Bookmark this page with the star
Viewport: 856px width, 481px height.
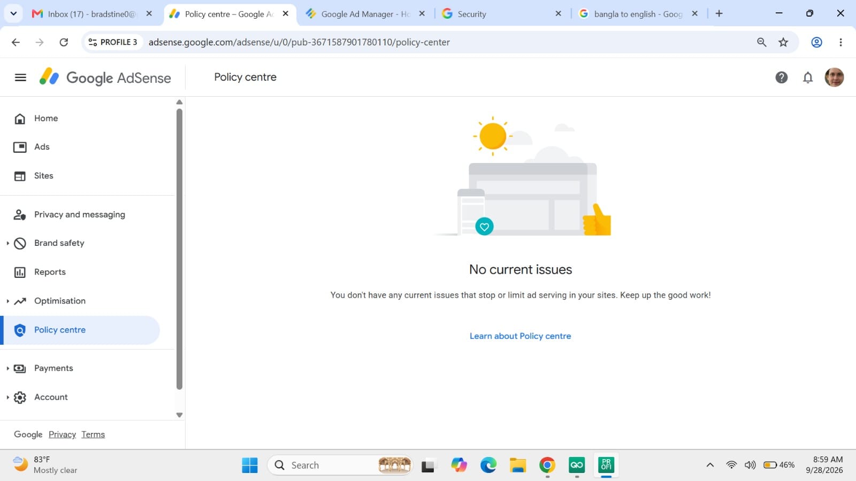click(x=783, y=42)
